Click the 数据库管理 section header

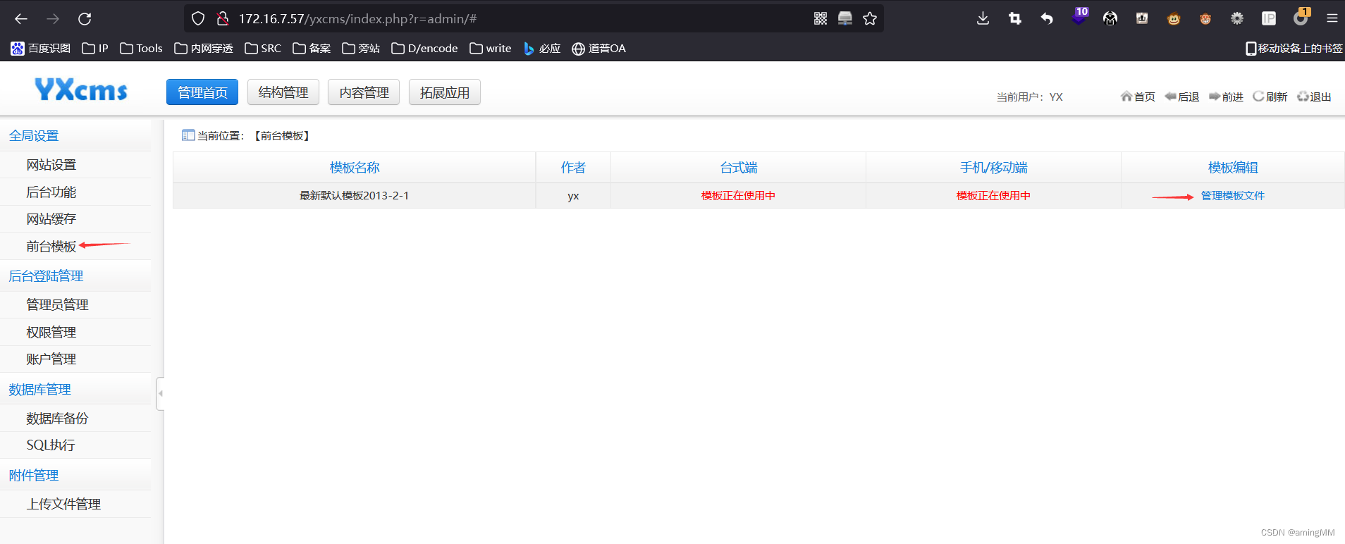click(x=40, y=390)
